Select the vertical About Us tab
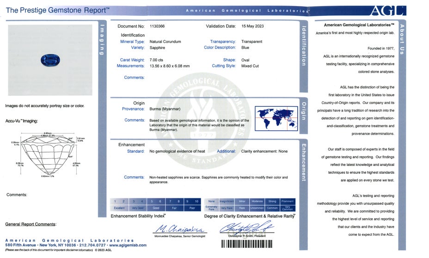The height and width of the screenshot is (258, 429). pyautogui.click(x=402, y=39)
